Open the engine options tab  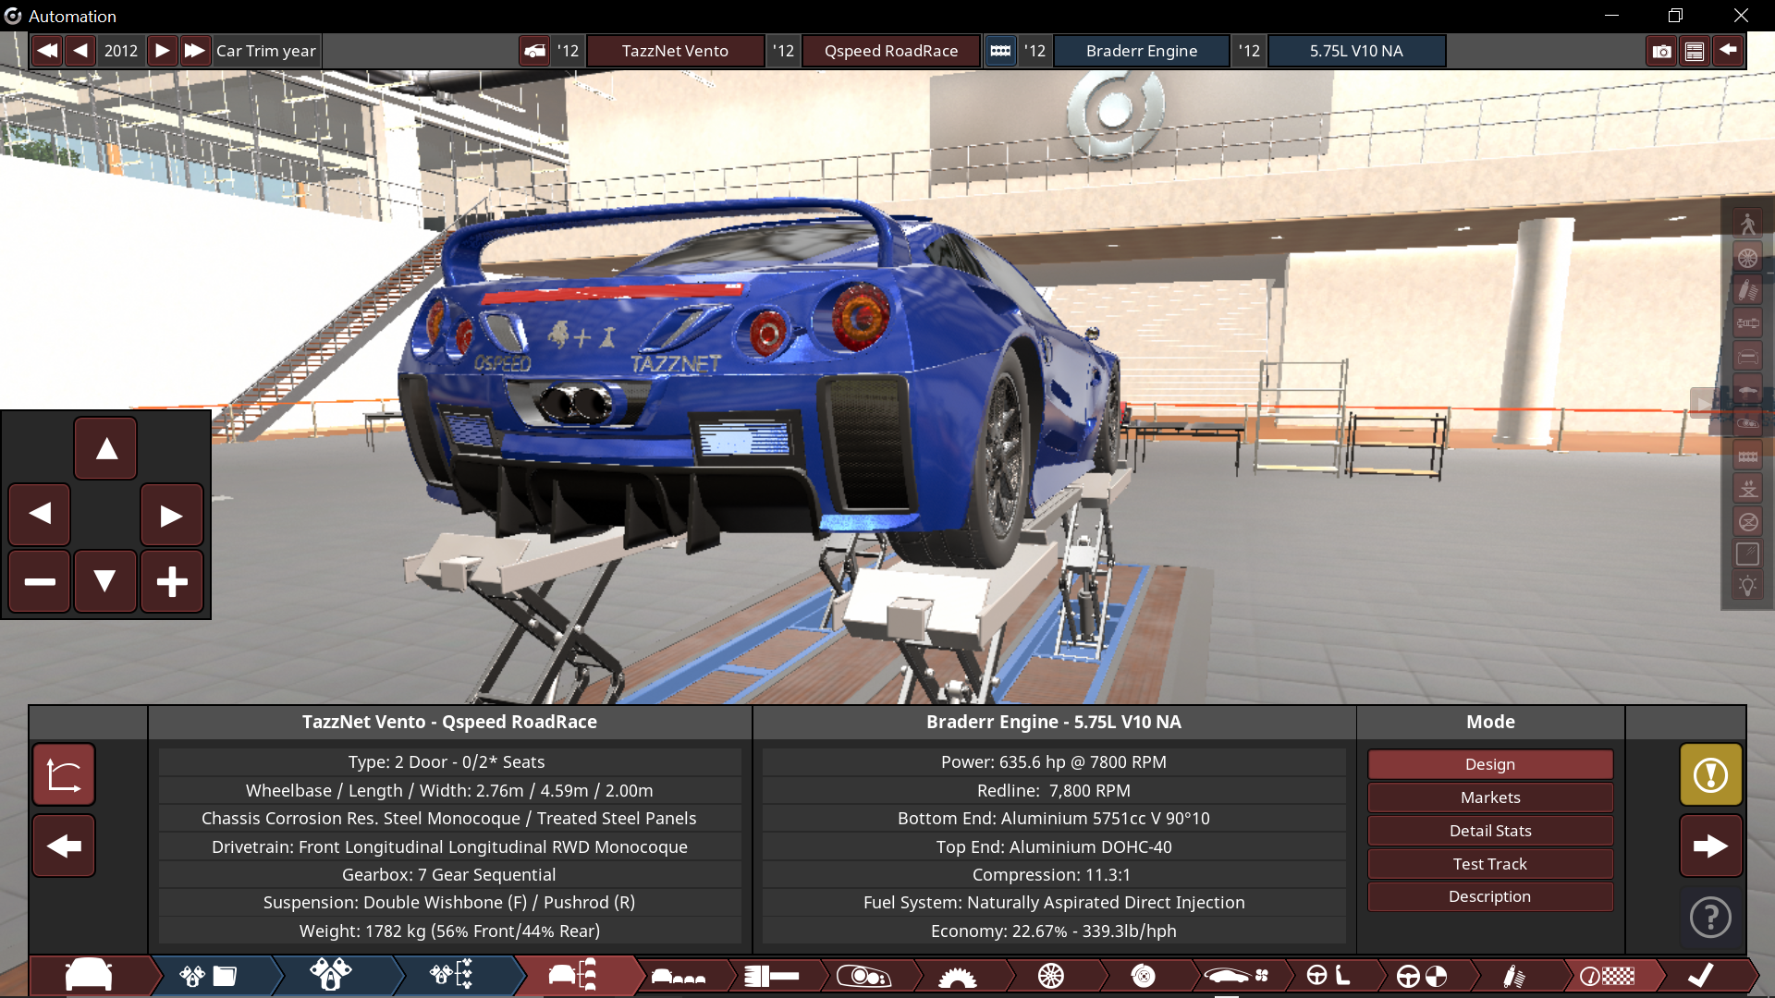(x=452, y=976)
